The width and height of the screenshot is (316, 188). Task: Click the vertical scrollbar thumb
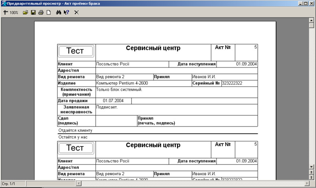coord(312,25)
